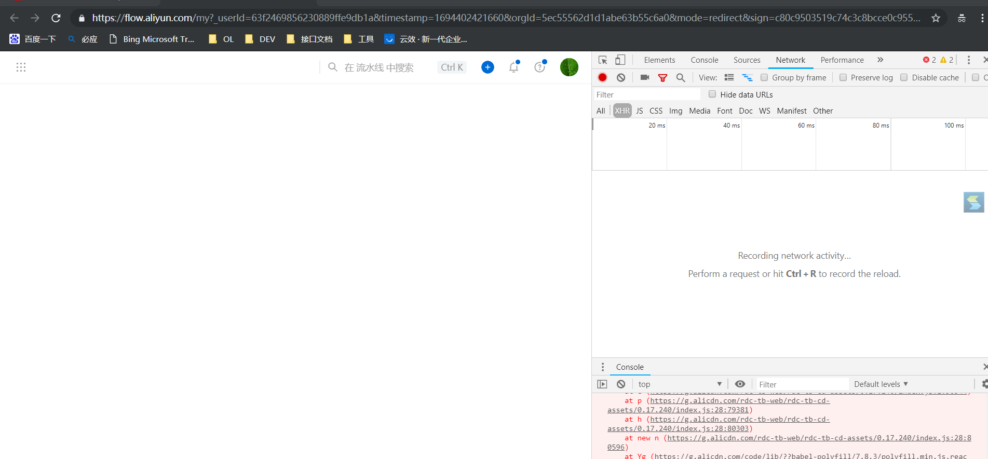The image size is (988, 459).
Task: Use large request rows view
Action: 729,77
